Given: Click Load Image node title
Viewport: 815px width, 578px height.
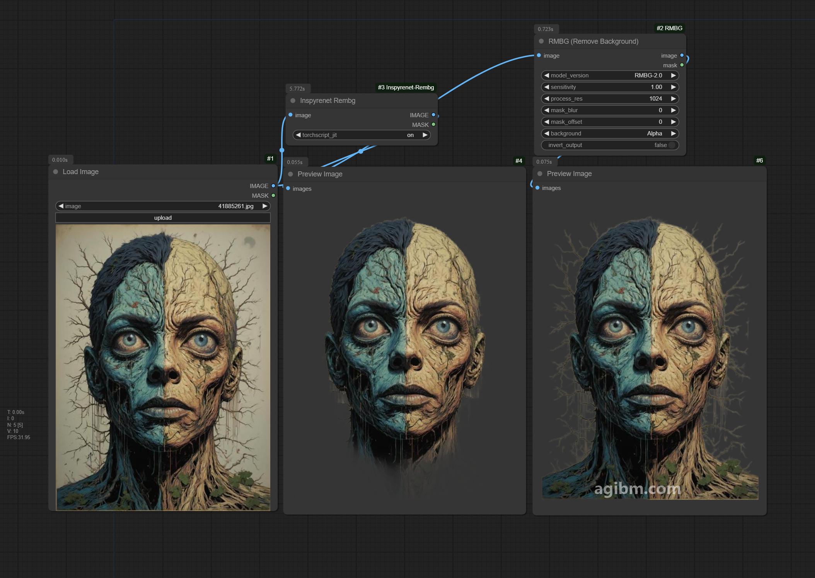Looking at the screenshot, I should tap(80, 172).
